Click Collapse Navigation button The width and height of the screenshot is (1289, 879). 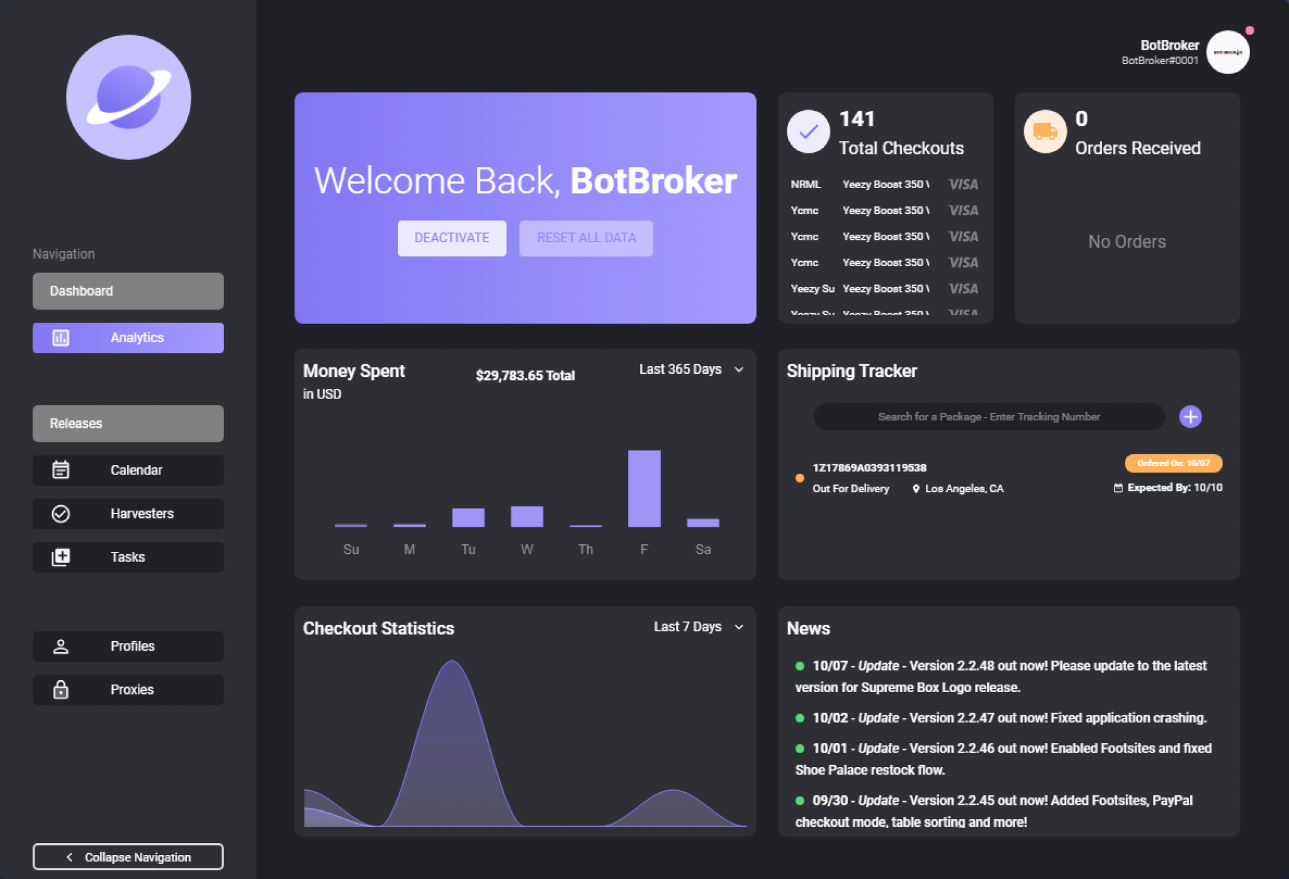(128, 857)
